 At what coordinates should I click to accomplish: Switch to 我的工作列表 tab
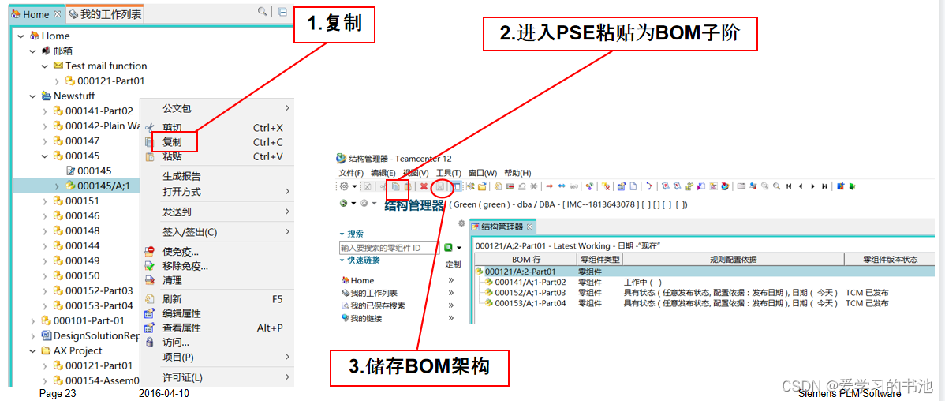click(x=103, y=14)
